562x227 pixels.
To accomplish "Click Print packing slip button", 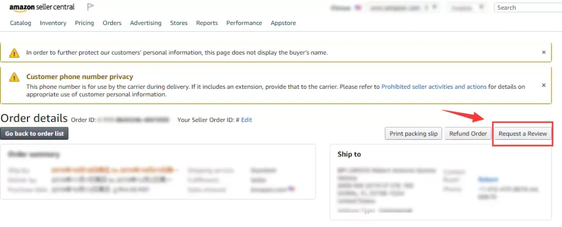I will 414,133.
